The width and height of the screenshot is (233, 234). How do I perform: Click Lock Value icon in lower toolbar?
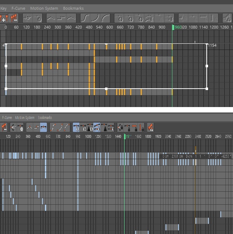click(x=141, y=127)
